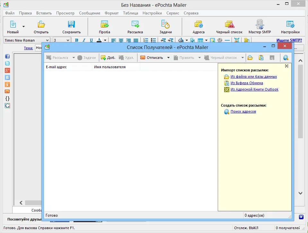Click the magnifier search icon in the recipients toolbar
Screen dimensions: 308x233
[x=286, y=58]
